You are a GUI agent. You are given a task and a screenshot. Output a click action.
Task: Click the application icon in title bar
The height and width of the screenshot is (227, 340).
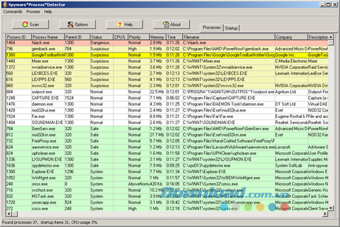point(6,5)
